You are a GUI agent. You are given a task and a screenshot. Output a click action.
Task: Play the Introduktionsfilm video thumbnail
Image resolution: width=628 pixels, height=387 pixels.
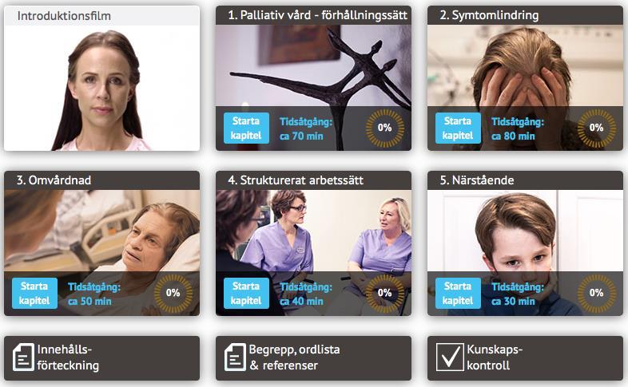[101, 88]
